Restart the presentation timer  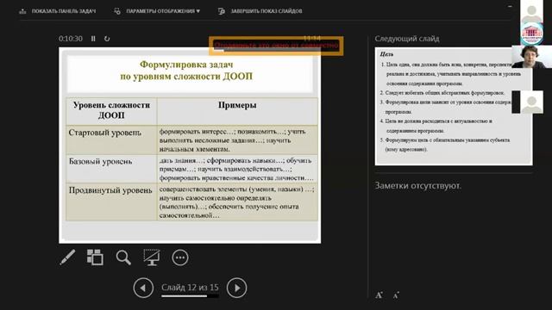[107, 39]
